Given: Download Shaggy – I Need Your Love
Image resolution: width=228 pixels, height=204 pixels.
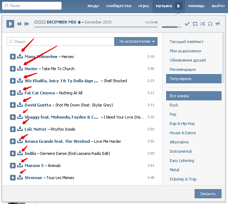Looking at the screenshot, I should click(20, 117).
